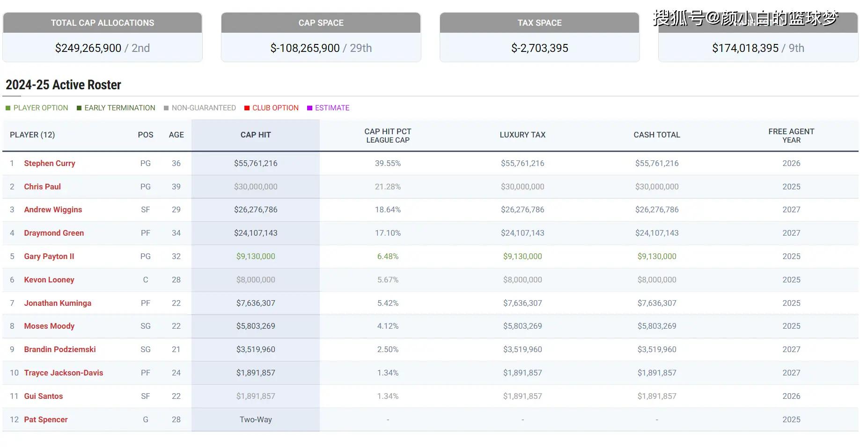Click Pat Spencer's Two-Way cap hit cell
Viewport: 860px width, 447px height.
coord(256,419)
